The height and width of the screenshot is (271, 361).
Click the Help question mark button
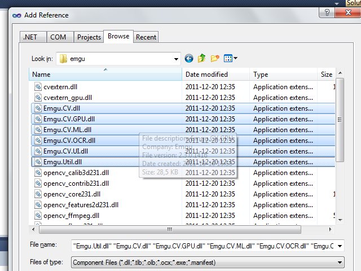(x=327, y=12)
